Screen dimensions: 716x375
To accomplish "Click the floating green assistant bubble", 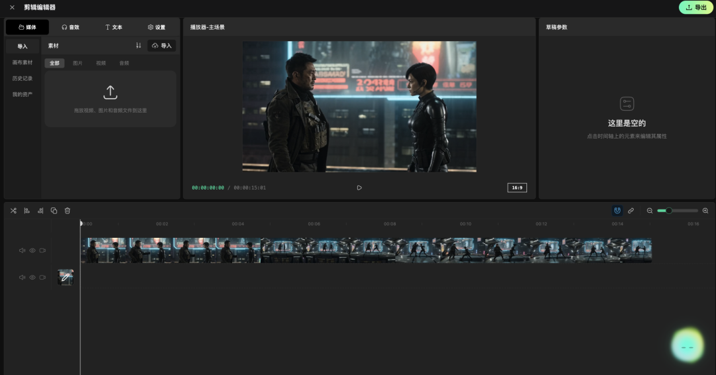I will coord(687,345).
